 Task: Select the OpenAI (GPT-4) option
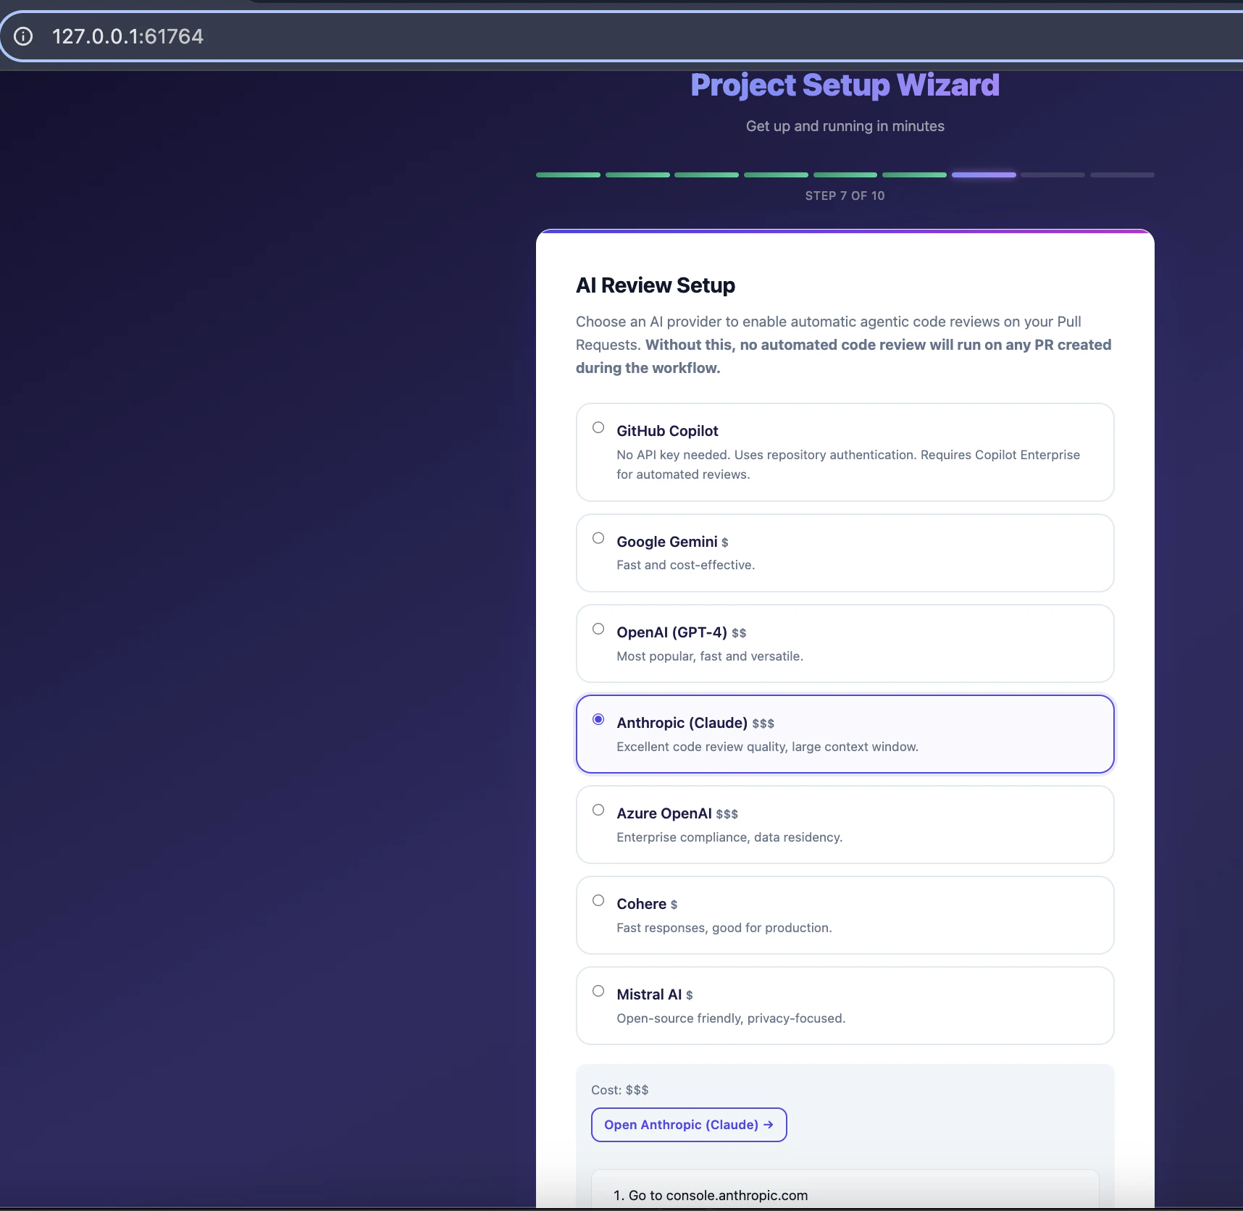598,628
